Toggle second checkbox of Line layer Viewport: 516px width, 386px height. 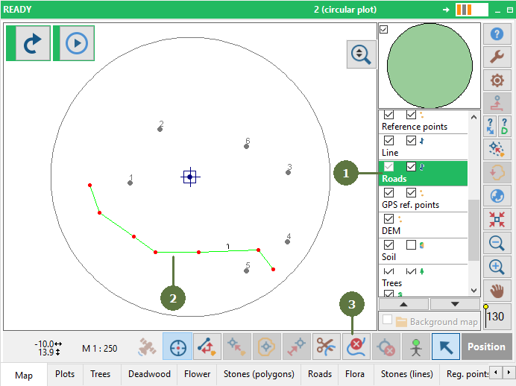pyautogui.click(x=411, y=141)
